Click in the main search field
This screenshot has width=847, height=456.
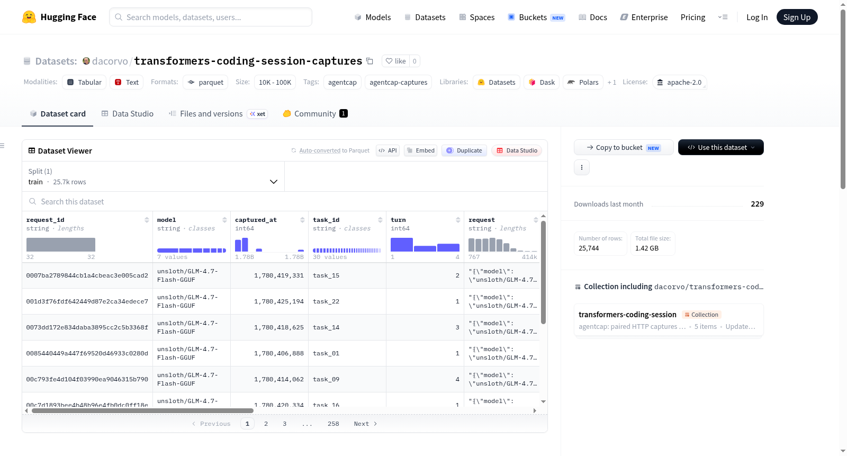pyautogui.click(x=211, y=17)
